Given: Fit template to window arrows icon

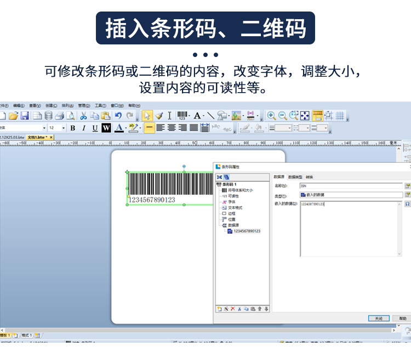Looking at the screenshot, I should coord(305,116).
